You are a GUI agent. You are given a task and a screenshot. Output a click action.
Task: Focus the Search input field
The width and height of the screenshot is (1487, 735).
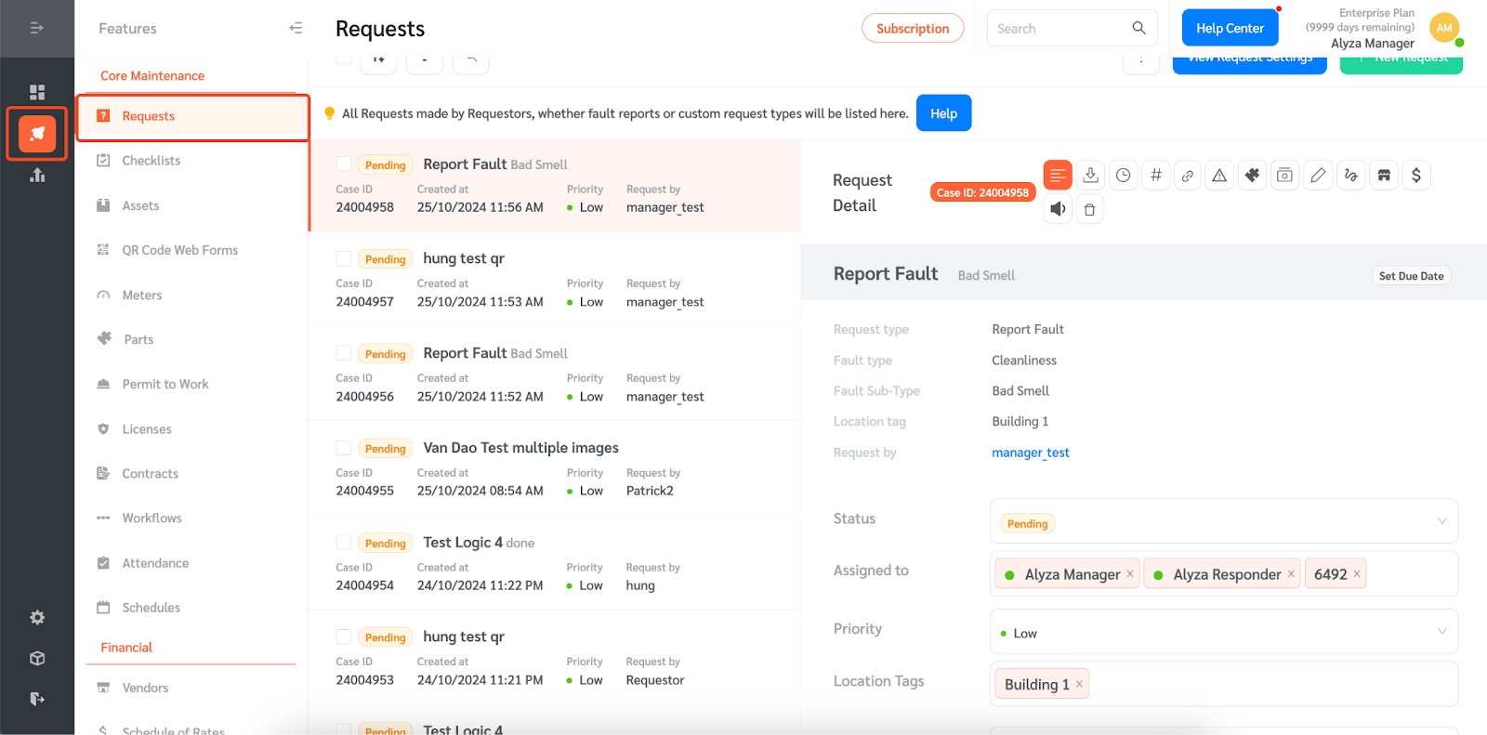(1057, 28)
